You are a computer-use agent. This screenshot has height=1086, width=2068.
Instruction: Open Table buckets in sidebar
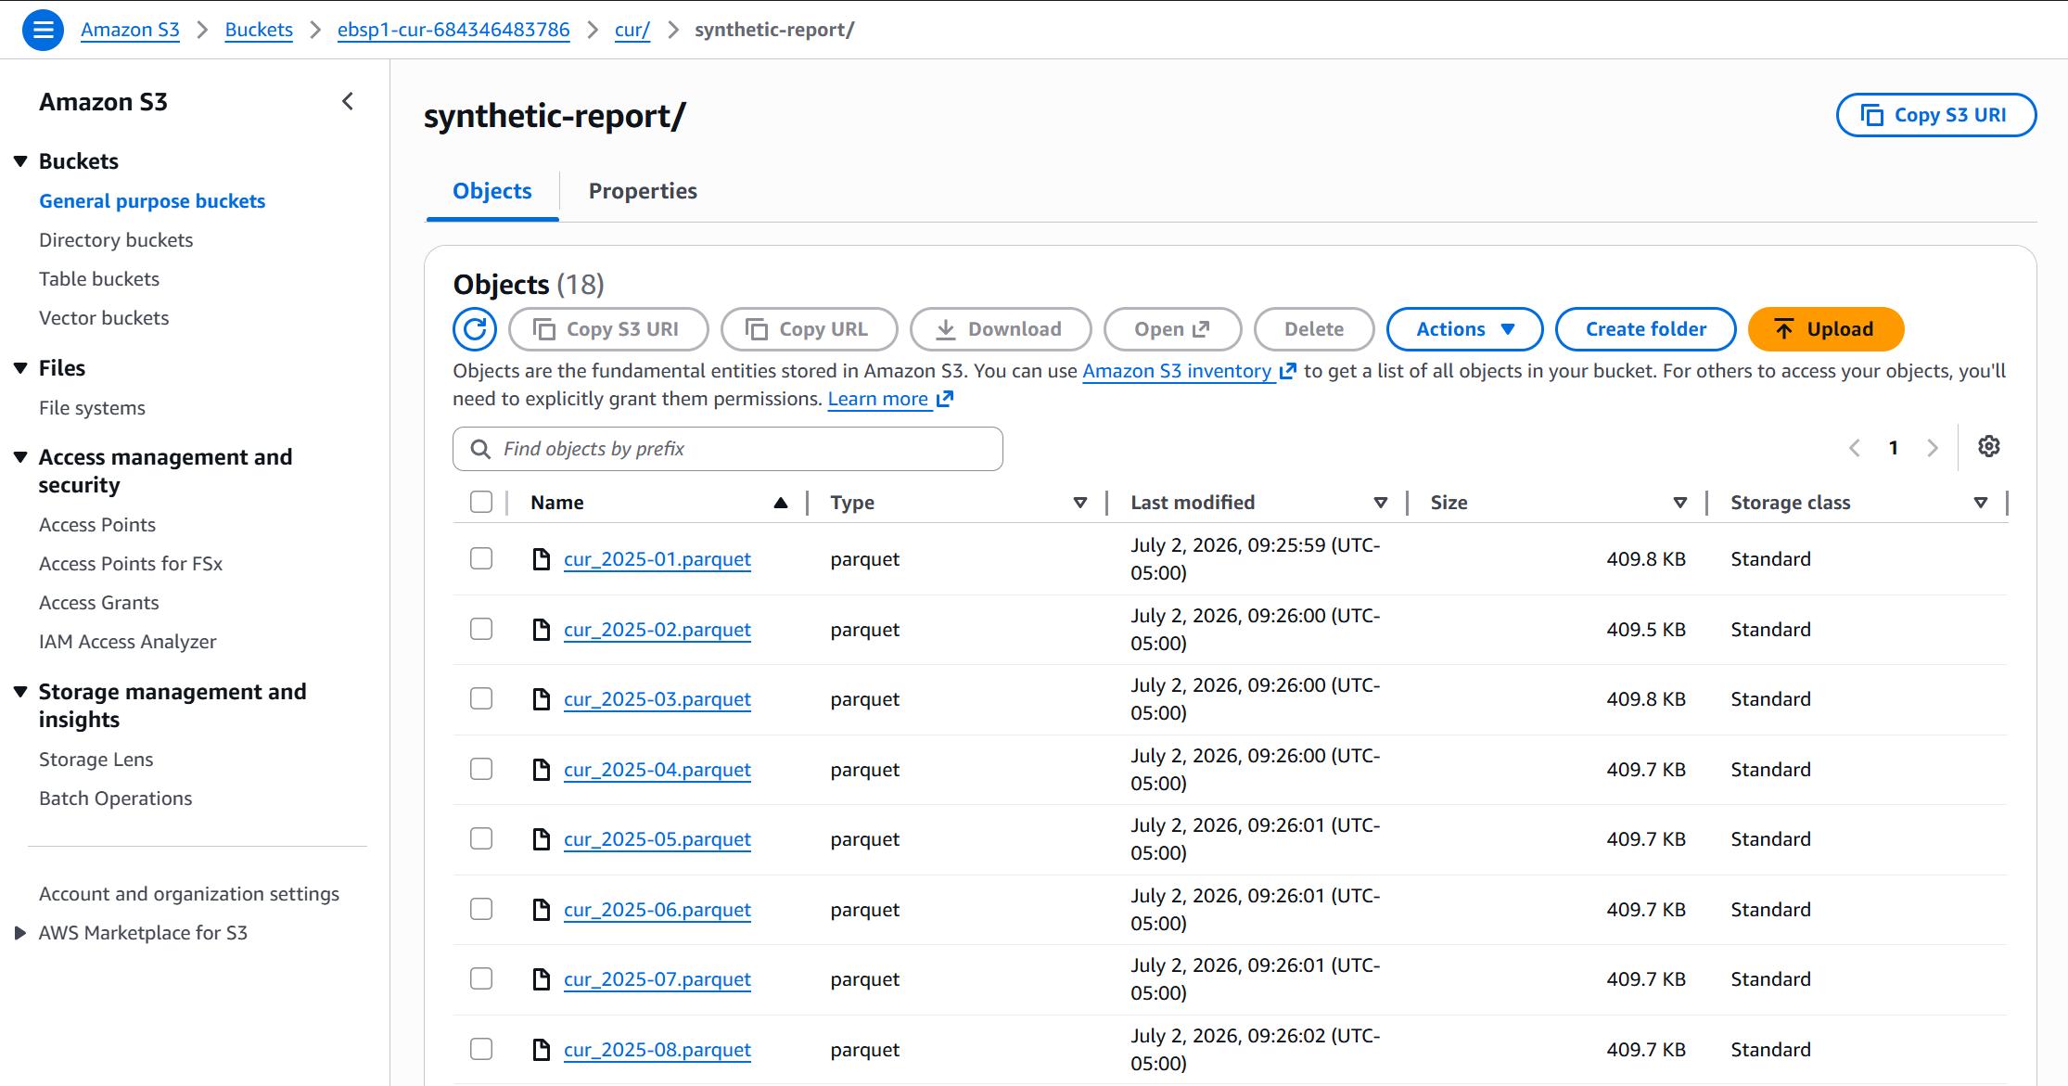(99, 279)
